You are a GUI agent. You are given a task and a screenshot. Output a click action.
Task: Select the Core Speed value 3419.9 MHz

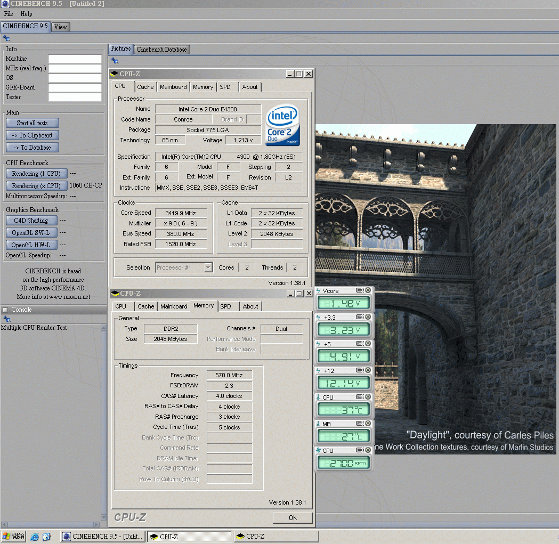tap(181, 213)
